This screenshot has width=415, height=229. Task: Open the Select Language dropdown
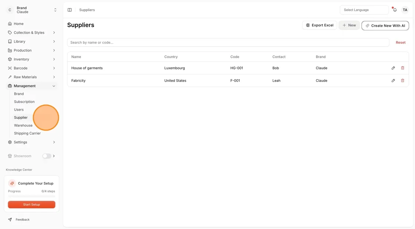click(x=364, y=10)
